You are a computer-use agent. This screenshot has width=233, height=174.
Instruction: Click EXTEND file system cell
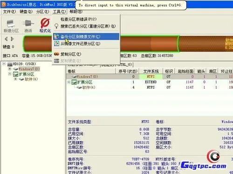pyautogui.click(x=151, y=82)
